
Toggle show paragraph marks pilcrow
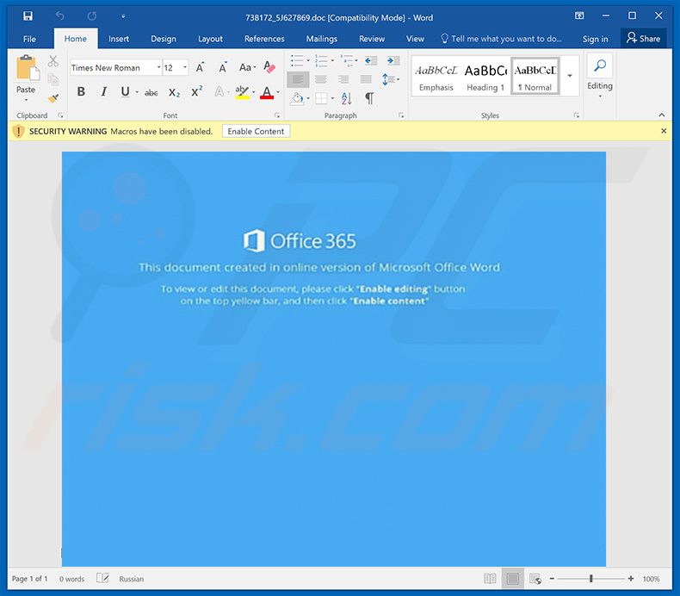369,98
